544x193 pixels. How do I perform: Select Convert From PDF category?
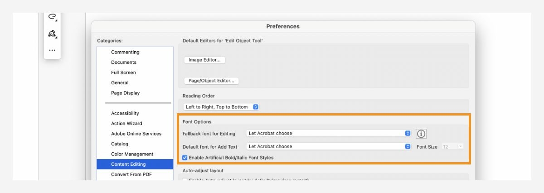132,174
